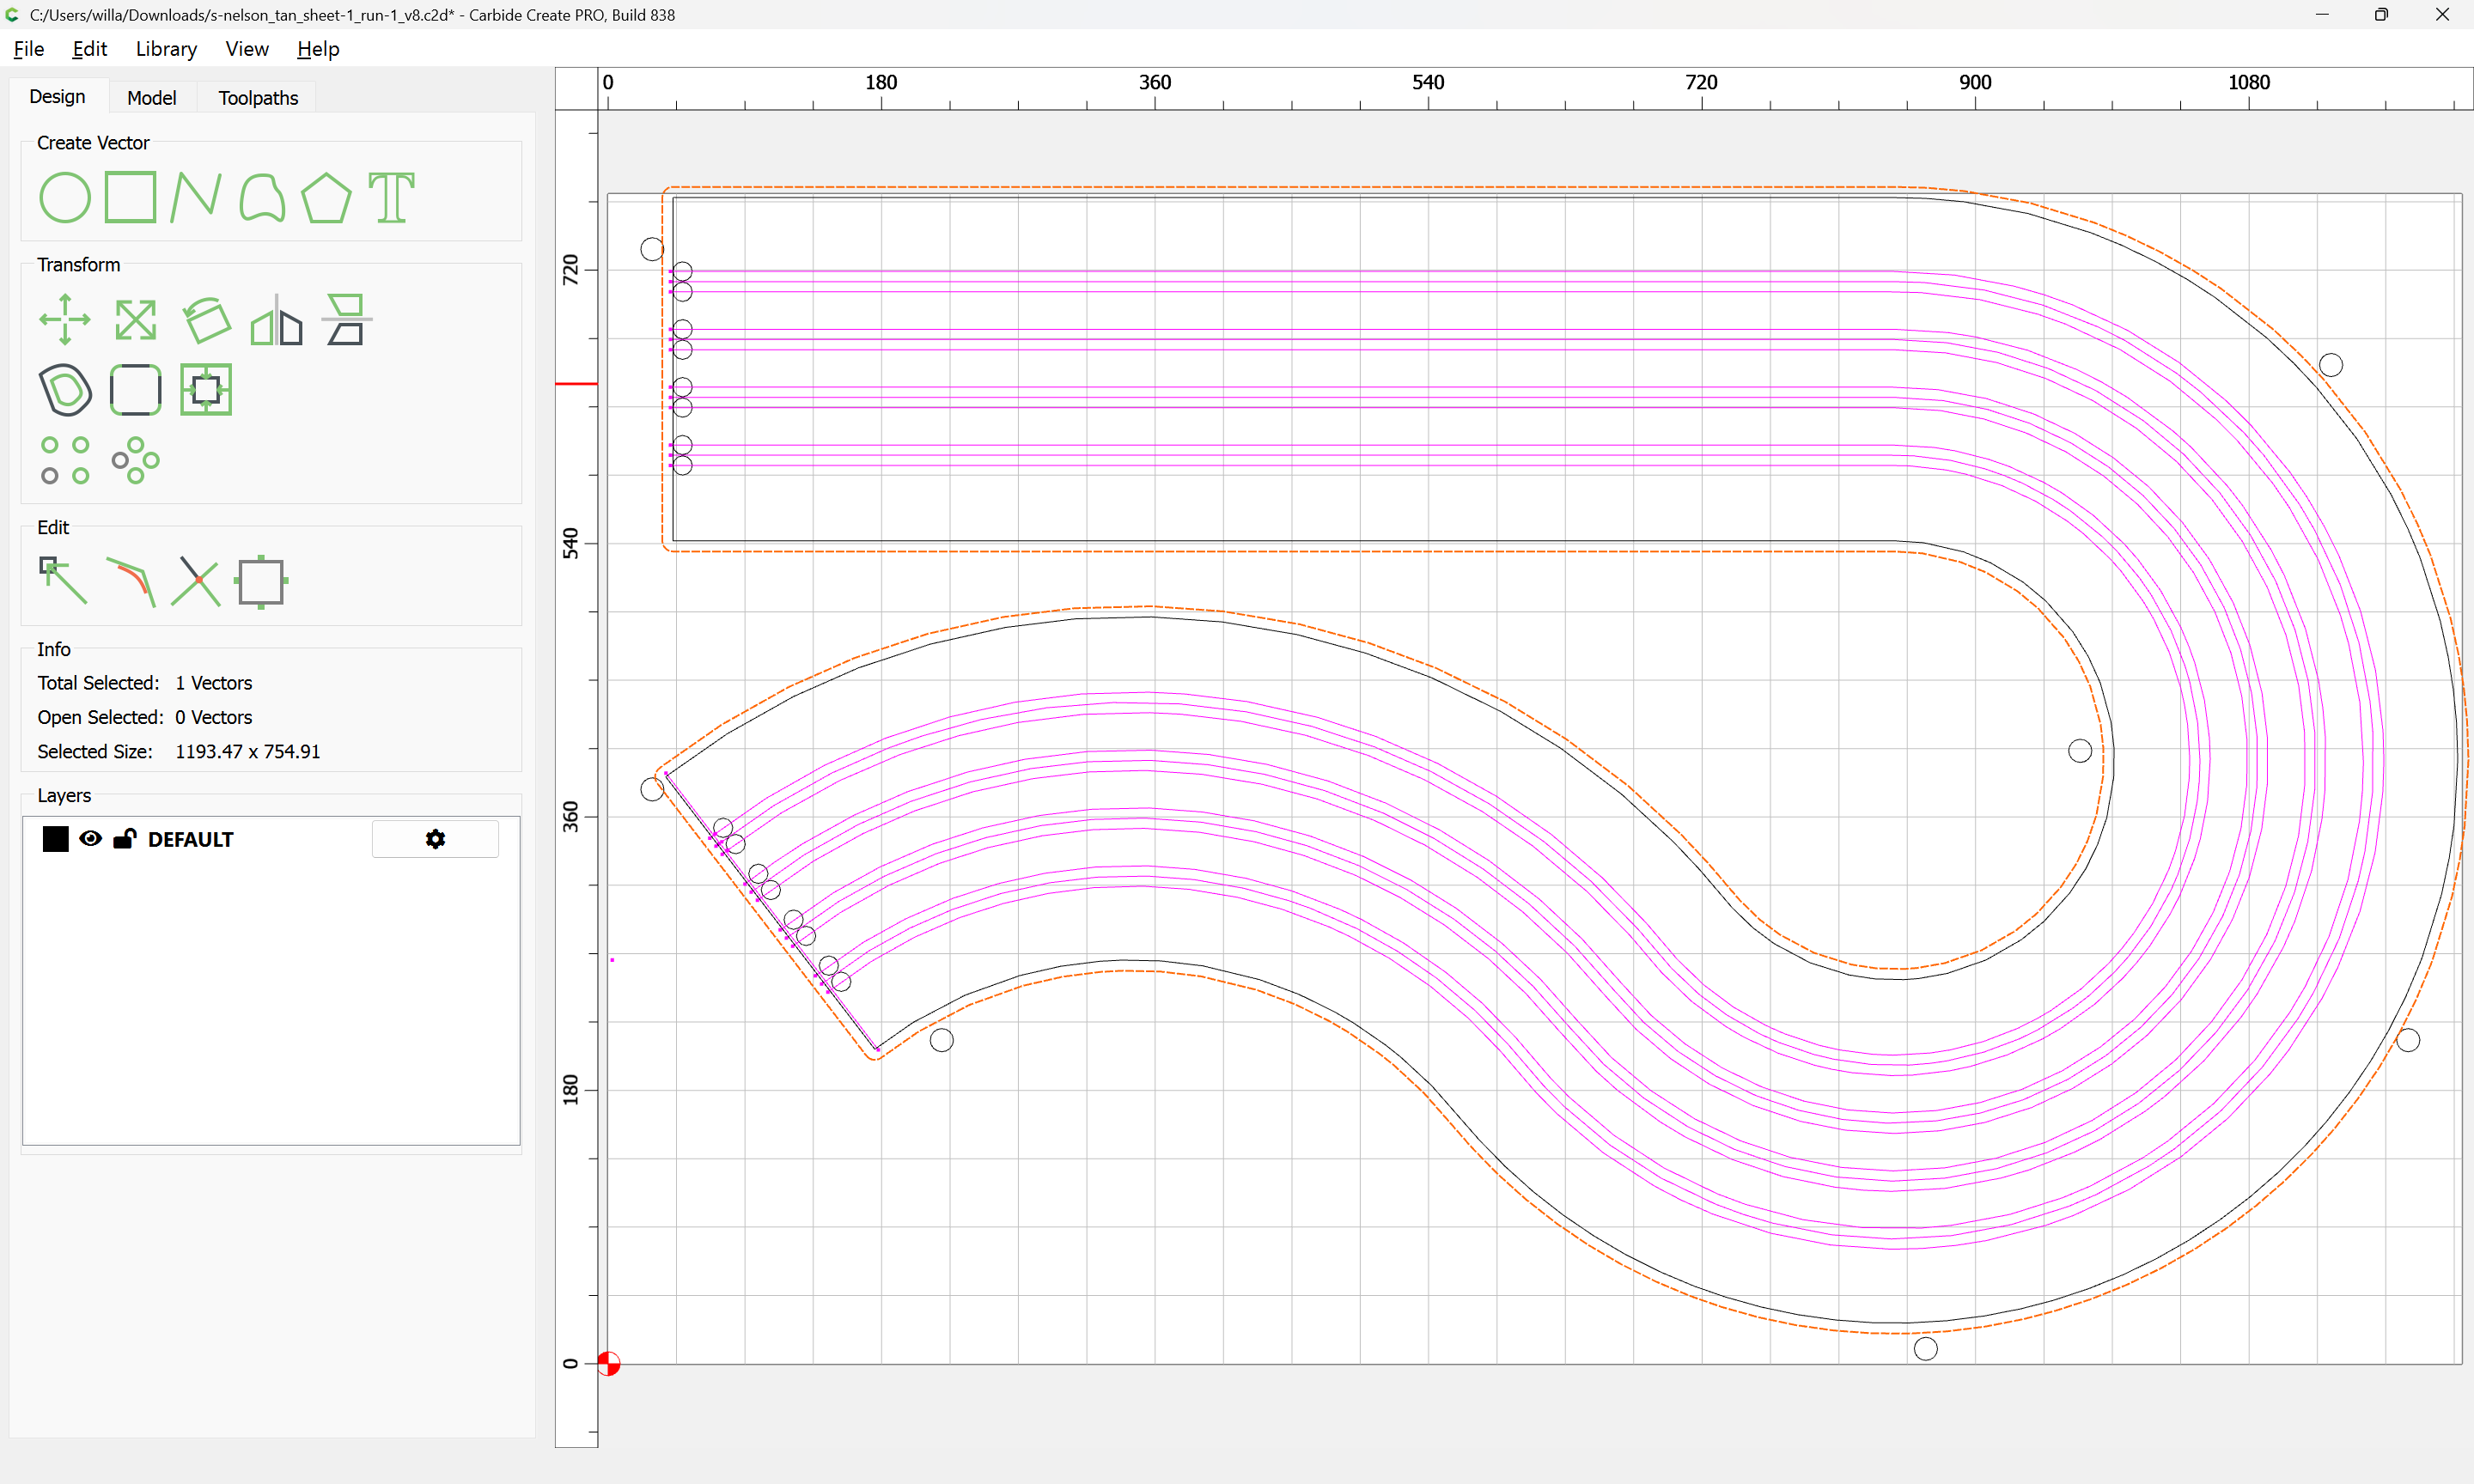Image resolution: width=2474 pixels, height=1484 pixels.
Task: Click DEFAULT layer black color swatch
Action: [56, 839]
